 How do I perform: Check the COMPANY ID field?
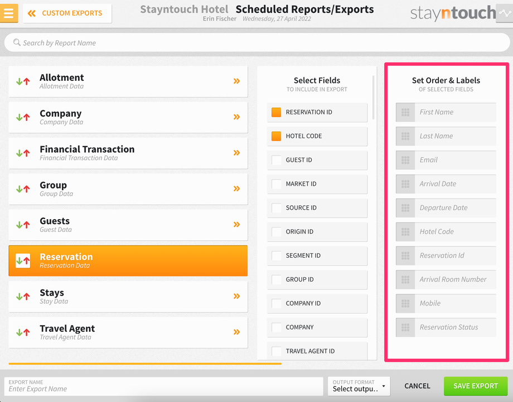pos(276,303)
